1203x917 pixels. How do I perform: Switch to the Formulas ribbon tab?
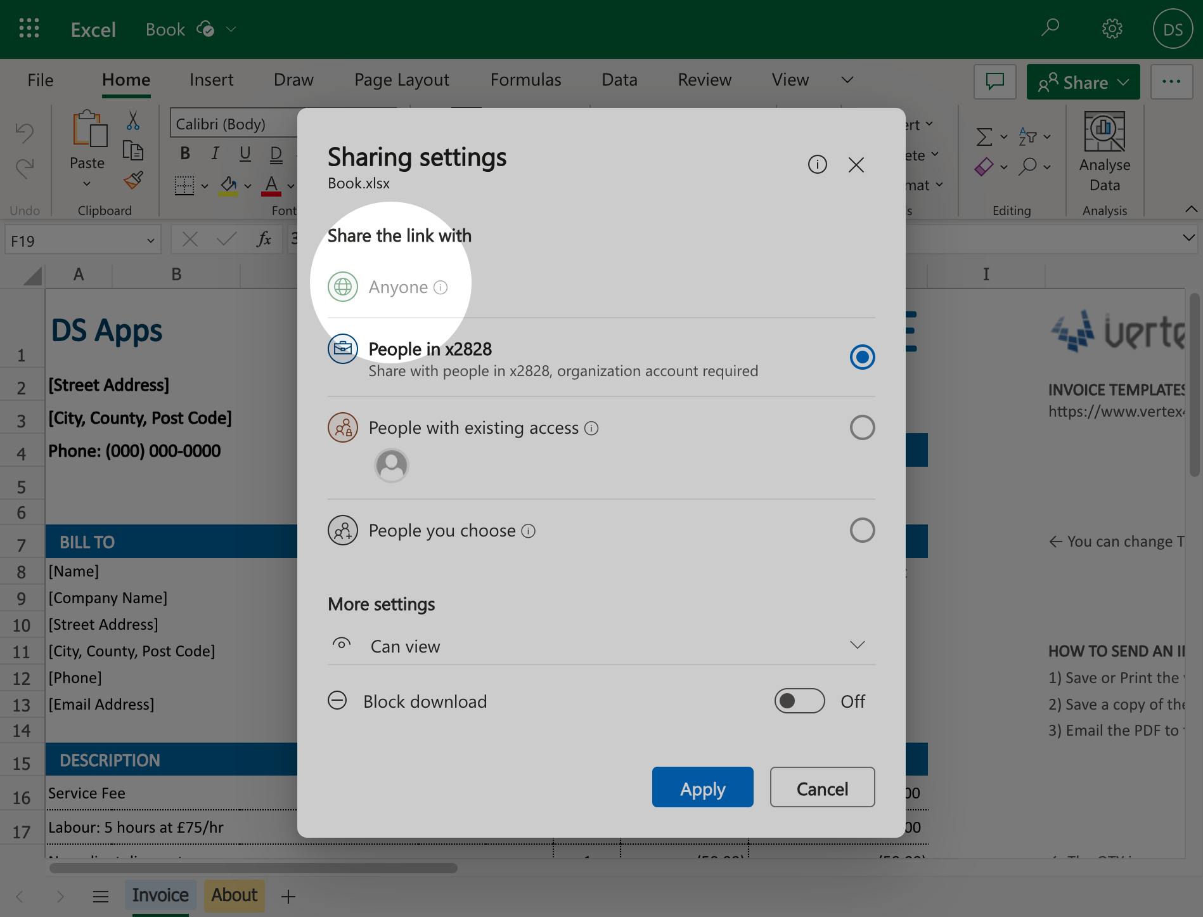pos(525,80)
